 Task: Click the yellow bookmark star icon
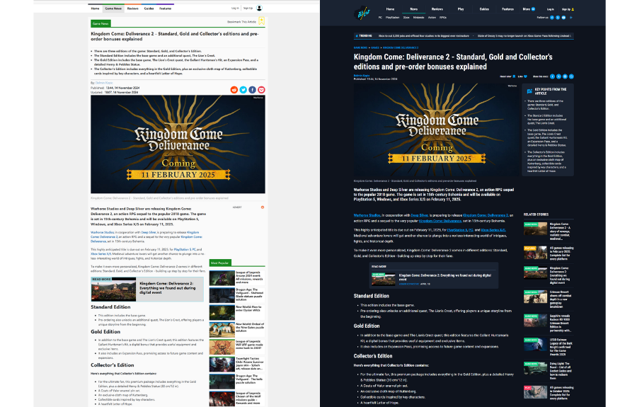tap(262, 21)
